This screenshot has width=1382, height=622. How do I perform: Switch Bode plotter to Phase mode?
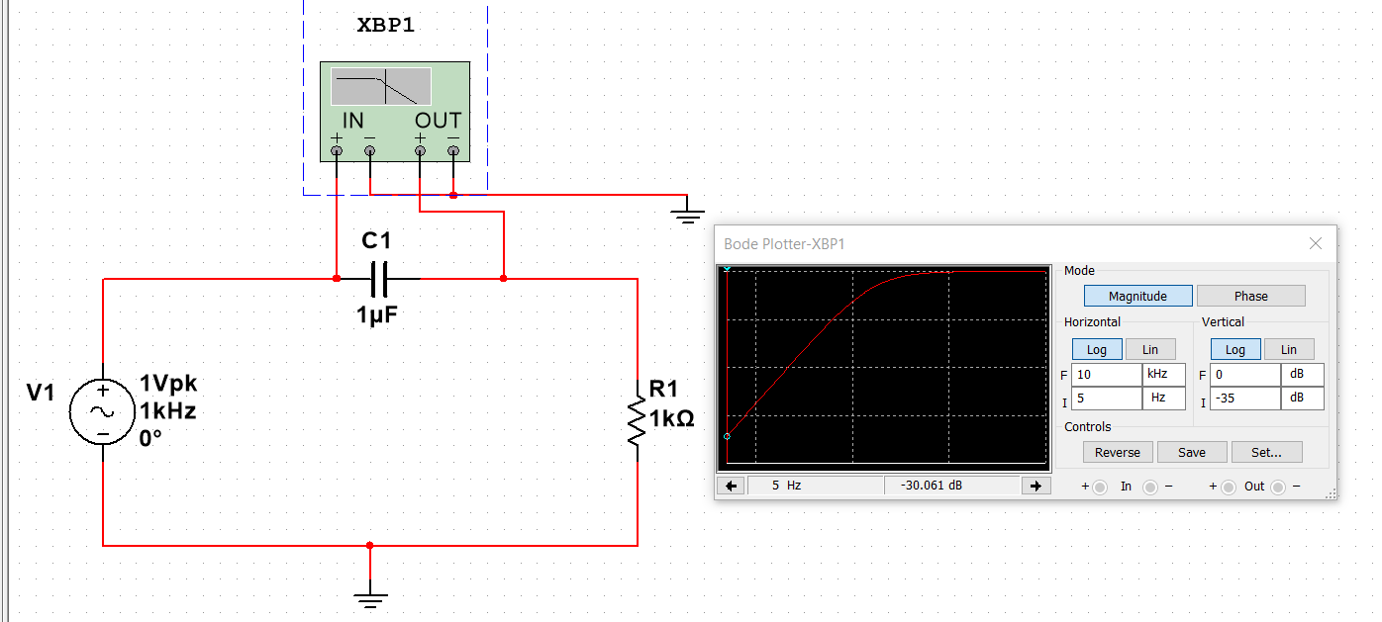(x=1250, y=296)
